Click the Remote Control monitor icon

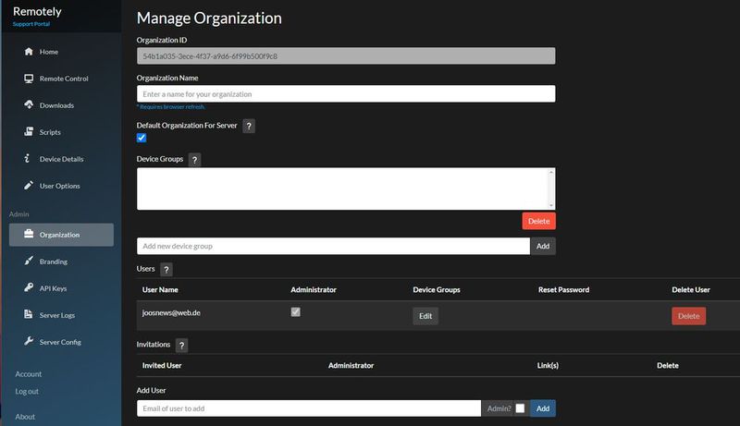pyautogui.click(x=30, y=79)
